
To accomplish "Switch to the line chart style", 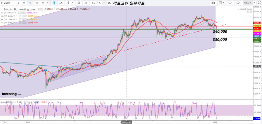I will tap(61, 3).
